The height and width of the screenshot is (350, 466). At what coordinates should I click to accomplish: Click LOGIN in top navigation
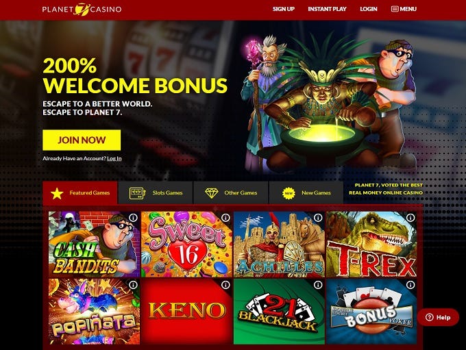click(x=369, y=9)
